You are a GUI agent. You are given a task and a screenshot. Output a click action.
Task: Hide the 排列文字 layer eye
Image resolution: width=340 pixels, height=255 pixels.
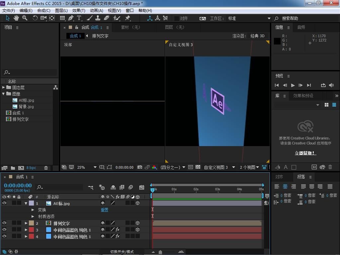click(4, 223)
